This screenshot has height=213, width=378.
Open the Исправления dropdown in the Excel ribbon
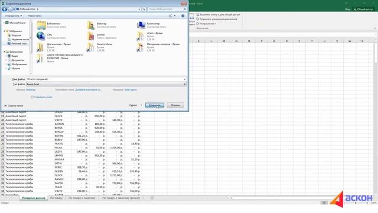[x=207, y=24]
